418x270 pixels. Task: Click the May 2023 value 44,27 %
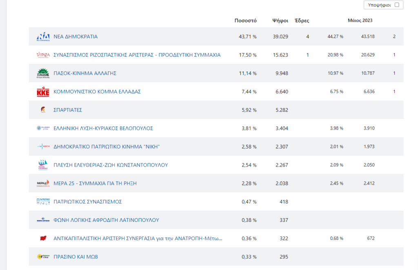click(336, 36)
